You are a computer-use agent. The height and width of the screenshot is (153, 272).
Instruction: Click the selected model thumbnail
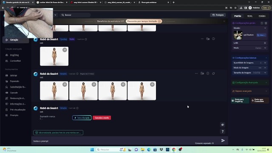pyautogui.click(x=238, y=35)
